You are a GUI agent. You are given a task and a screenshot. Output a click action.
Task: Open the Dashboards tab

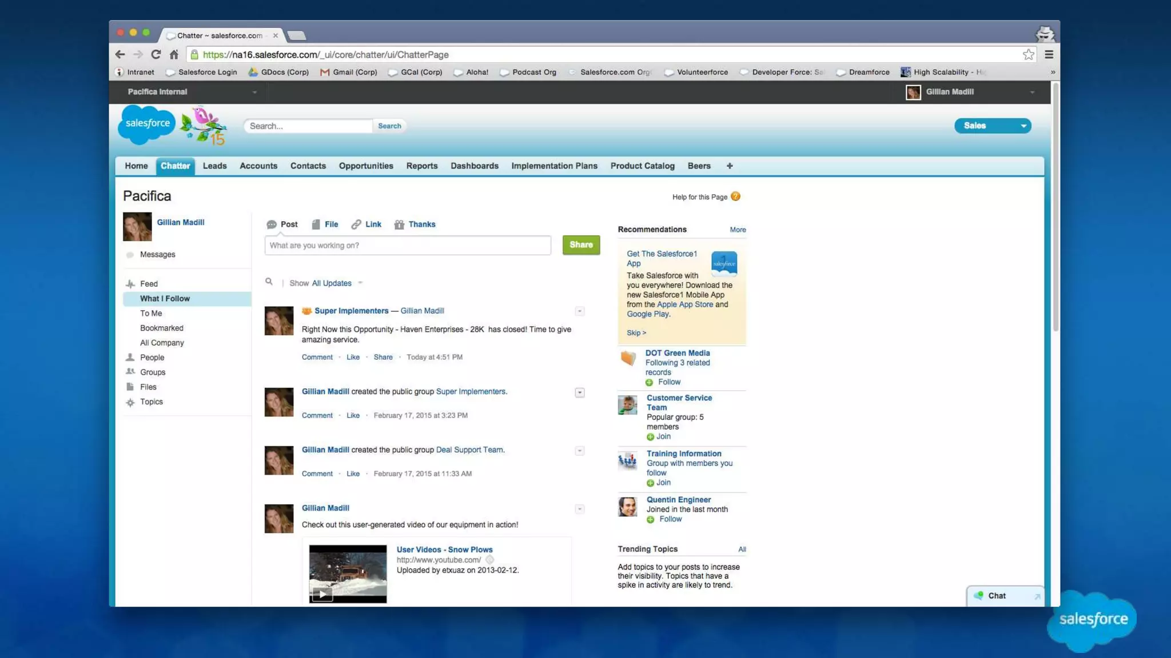(474, 166)
